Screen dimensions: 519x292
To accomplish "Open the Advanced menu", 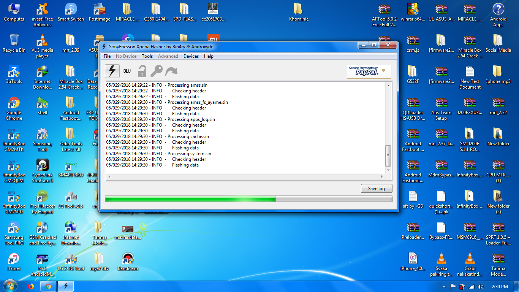I will point(168,56).
